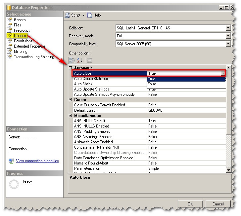Select Date Correlation Optimization Enabled row
The height and width of the screenshot is (216, 241).
point(149,158)
